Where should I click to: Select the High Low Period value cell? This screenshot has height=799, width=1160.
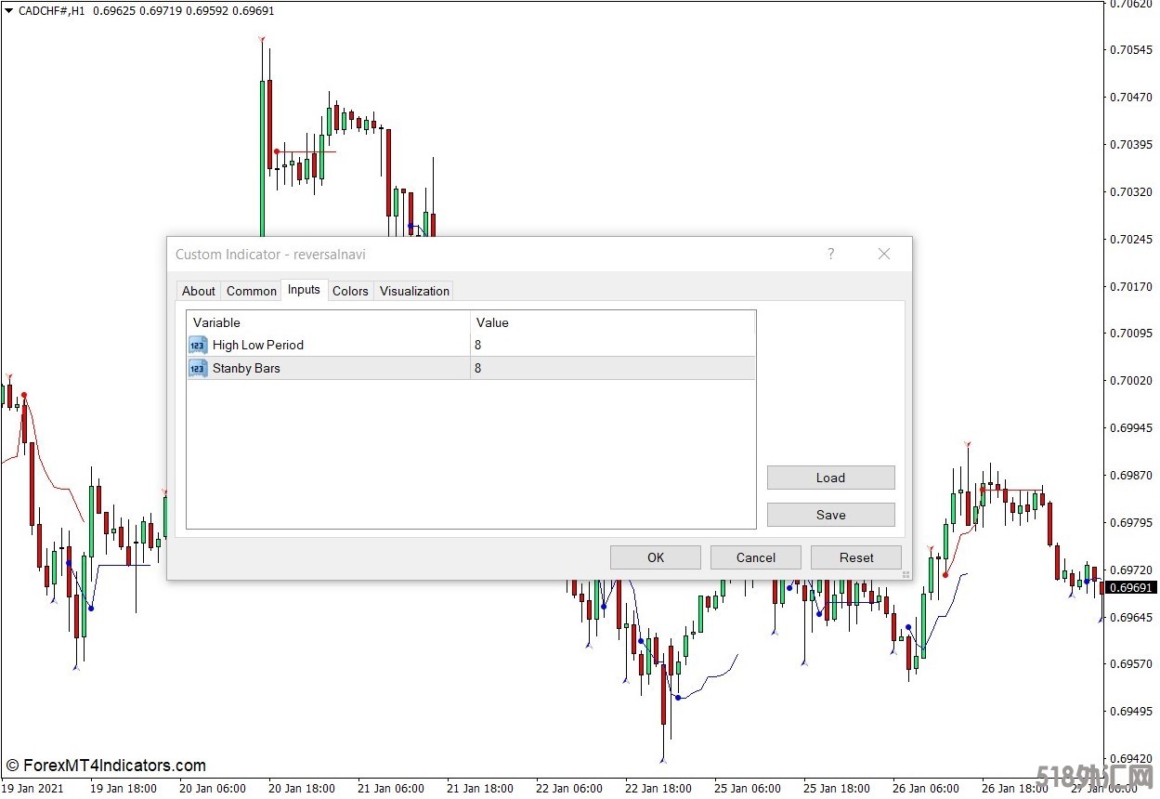tap(612, 346)
